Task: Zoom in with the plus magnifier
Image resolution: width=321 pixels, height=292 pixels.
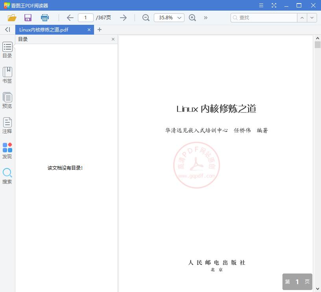Action: click(192, 18)
